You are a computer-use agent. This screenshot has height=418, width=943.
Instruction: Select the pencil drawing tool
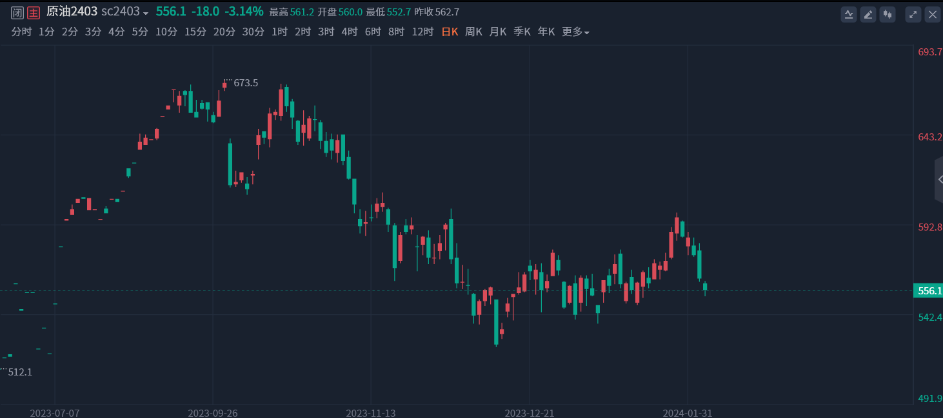[x=868, y=14]
